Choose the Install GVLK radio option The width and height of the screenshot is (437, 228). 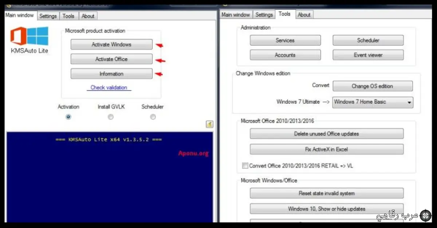click(x=111, y=117)
